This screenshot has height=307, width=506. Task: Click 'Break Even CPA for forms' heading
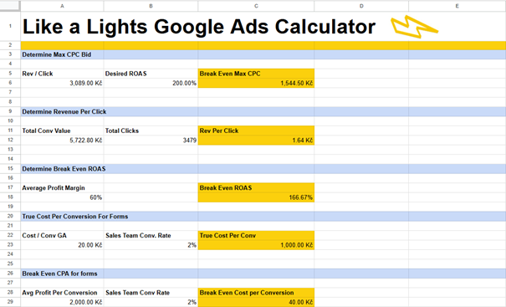(x=59, y=274)
